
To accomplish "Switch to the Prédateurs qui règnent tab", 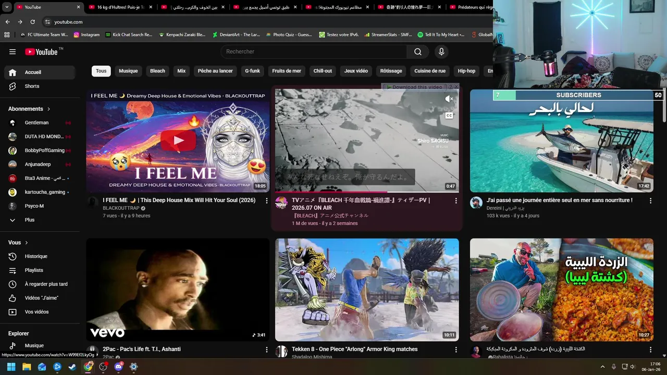I will click(470, 7).
